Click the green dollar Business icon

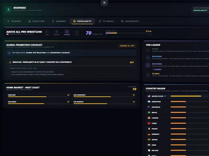(8, 9)
